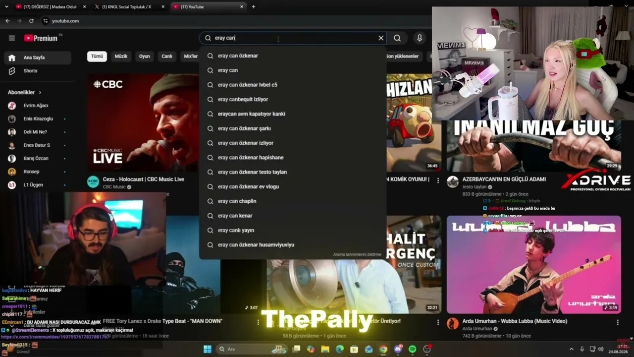Switch to Chrome on the taskbar
Image resolution: width=634 pixels, height=357 pixels.
click(383, 349)
